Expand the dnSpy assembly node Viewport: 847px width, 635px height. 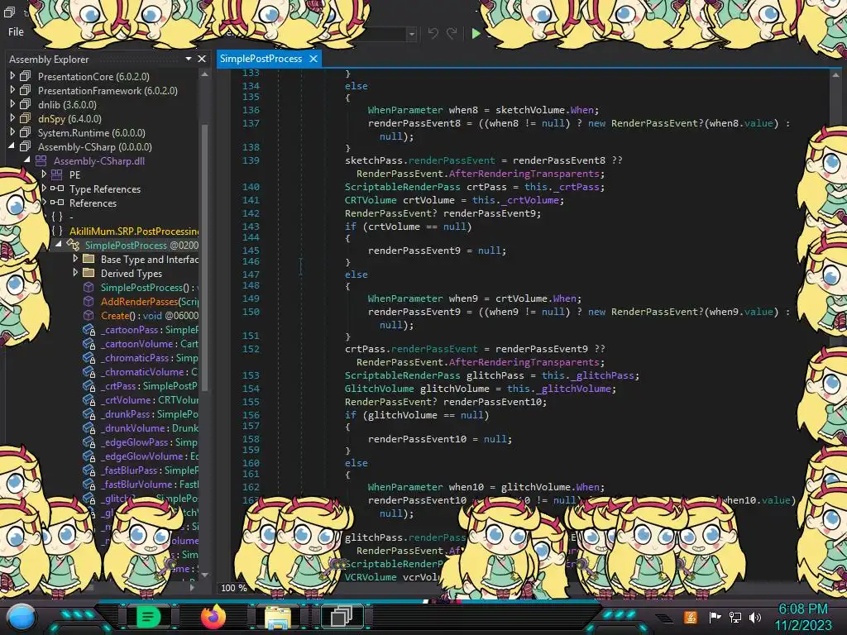[x=12, y=118]
